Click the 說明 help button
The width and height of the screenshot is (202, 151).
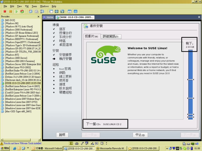(x=62, y=135)
